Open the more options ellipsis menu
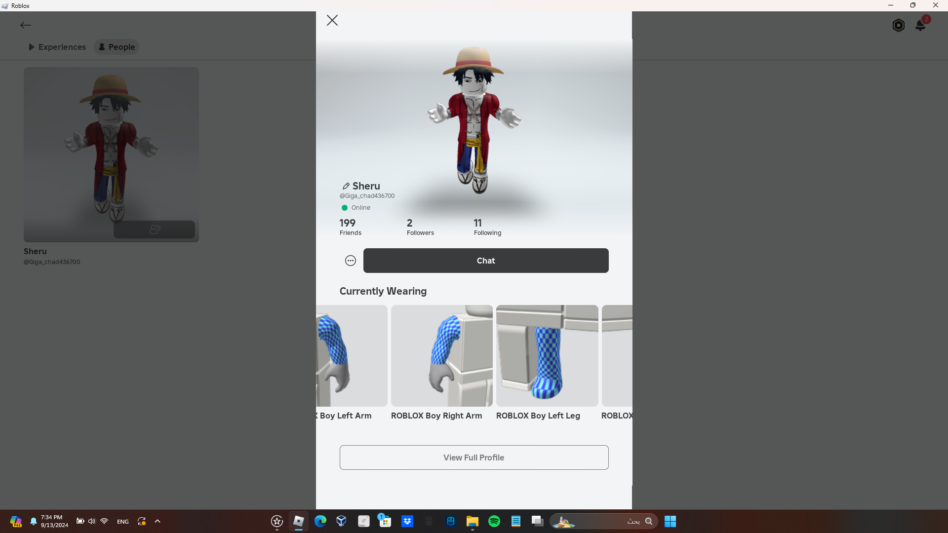Screen dimensions: 948x533 (351, 261)
